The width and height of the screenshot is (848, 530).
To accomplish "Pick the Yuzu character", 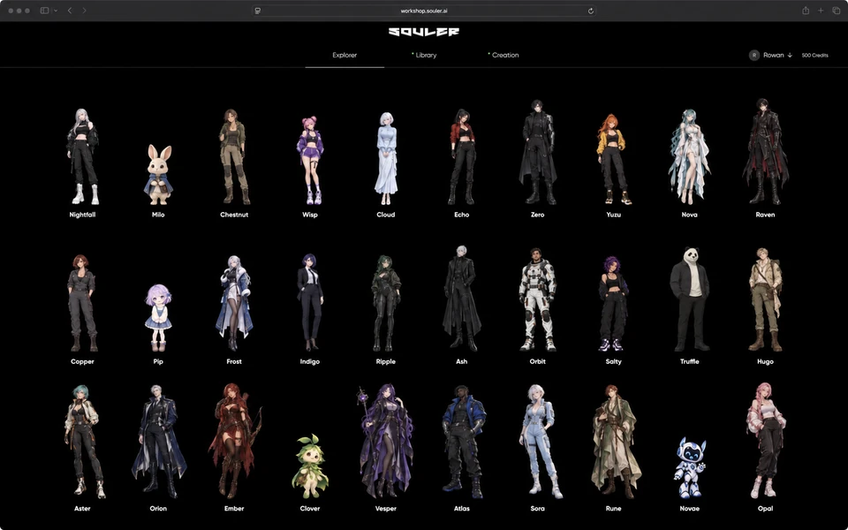I will point(613,159).
